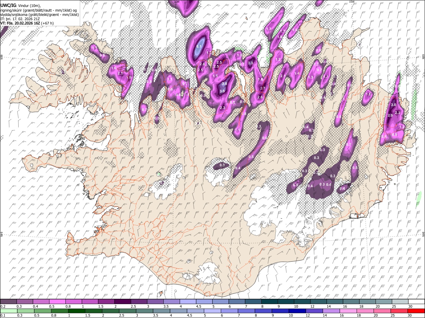Pick the lower scale red swatch after 30
The image size is (425, 318).
point(416,311)
